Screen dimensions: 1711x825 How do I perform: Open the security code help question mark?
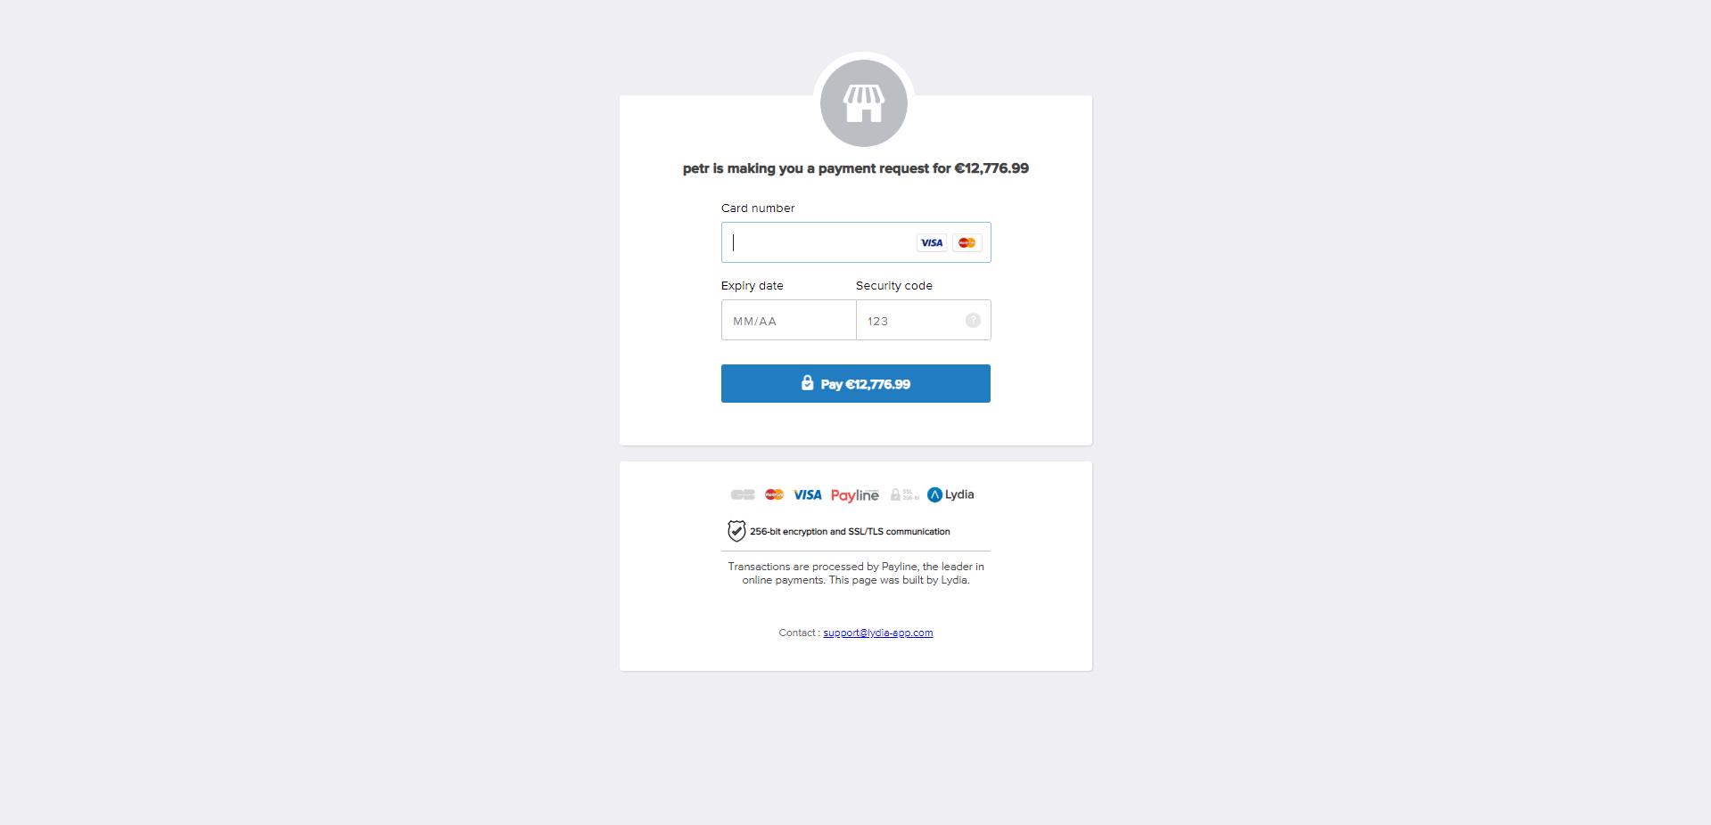click(973, 321)
